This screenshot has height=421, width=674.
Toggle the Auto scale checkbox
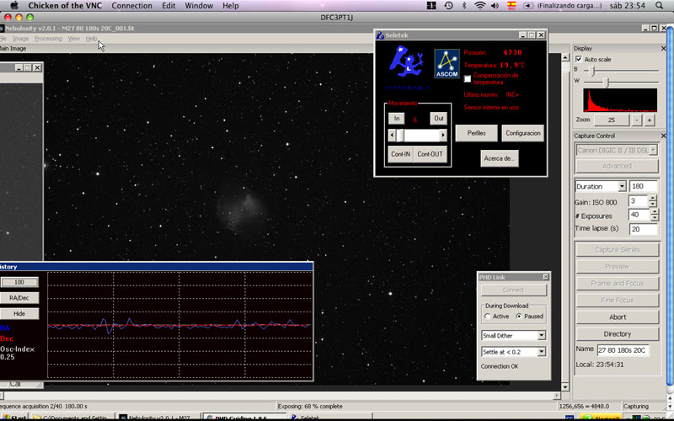click(x=578, y=60)
